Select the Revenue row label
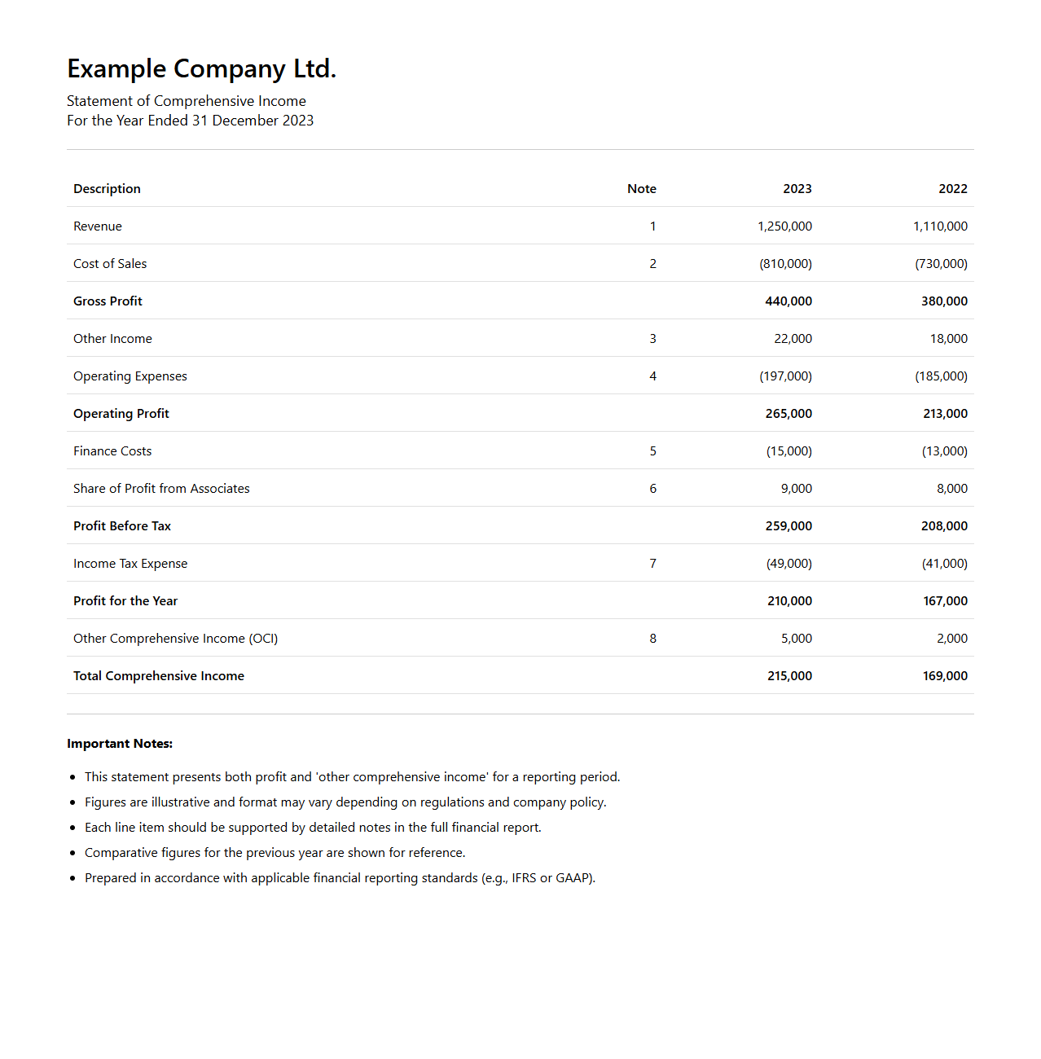1041x1059 pixels. tap(98, 226)
